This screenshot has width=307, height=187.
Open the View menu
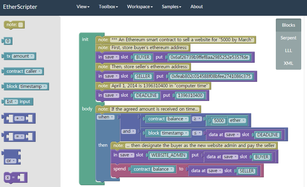pyautogui.click(x=83, y=7)
